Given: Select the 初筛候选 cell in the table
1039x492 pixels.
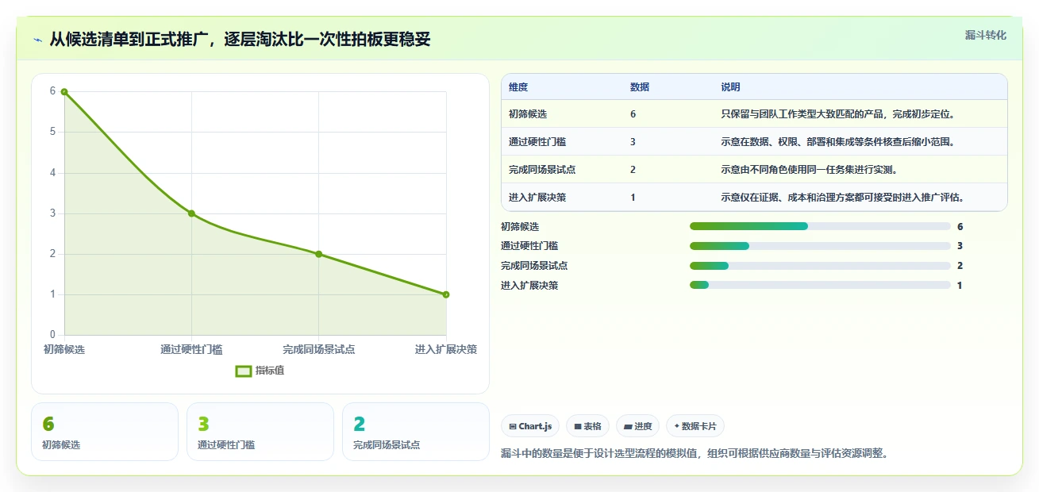Looking at the screenshot, I should click(x=528, y=114).
